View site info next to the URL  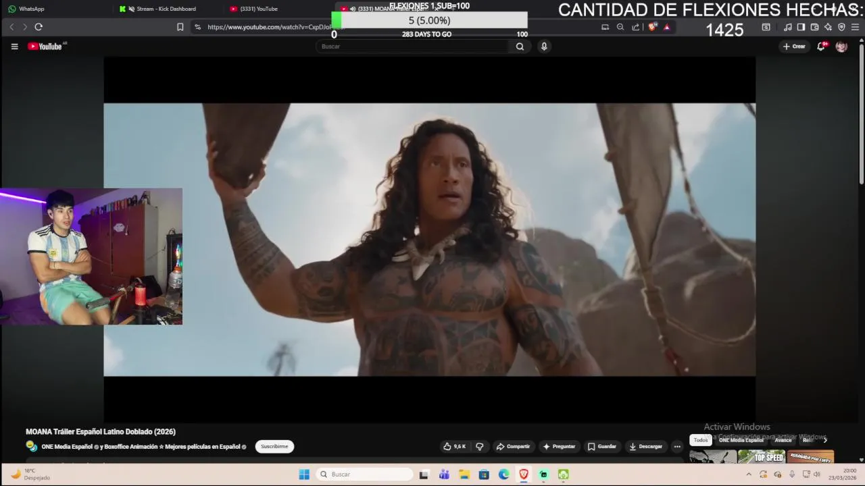(x=197, y=27)
